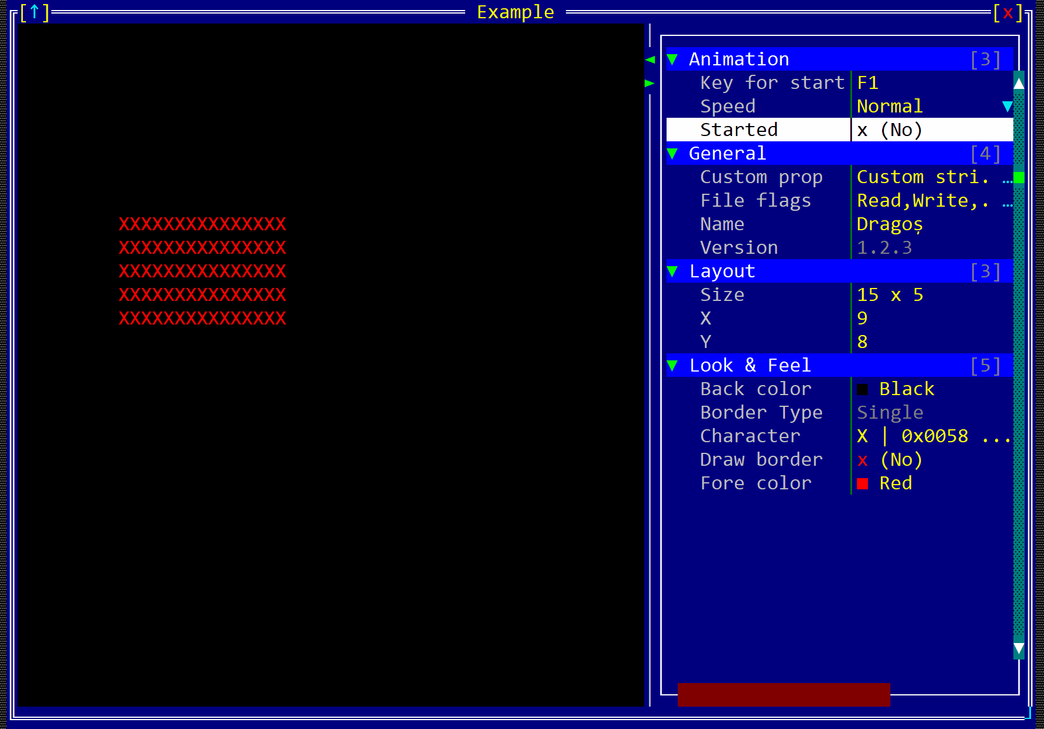Screen dimensions: 1044x729
Task: Click the scrollbar down arrow
Action: 1019,648
